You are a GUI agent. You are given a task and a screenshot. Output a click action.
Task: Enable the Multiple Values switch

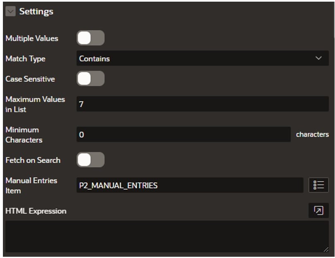(91, 38)
